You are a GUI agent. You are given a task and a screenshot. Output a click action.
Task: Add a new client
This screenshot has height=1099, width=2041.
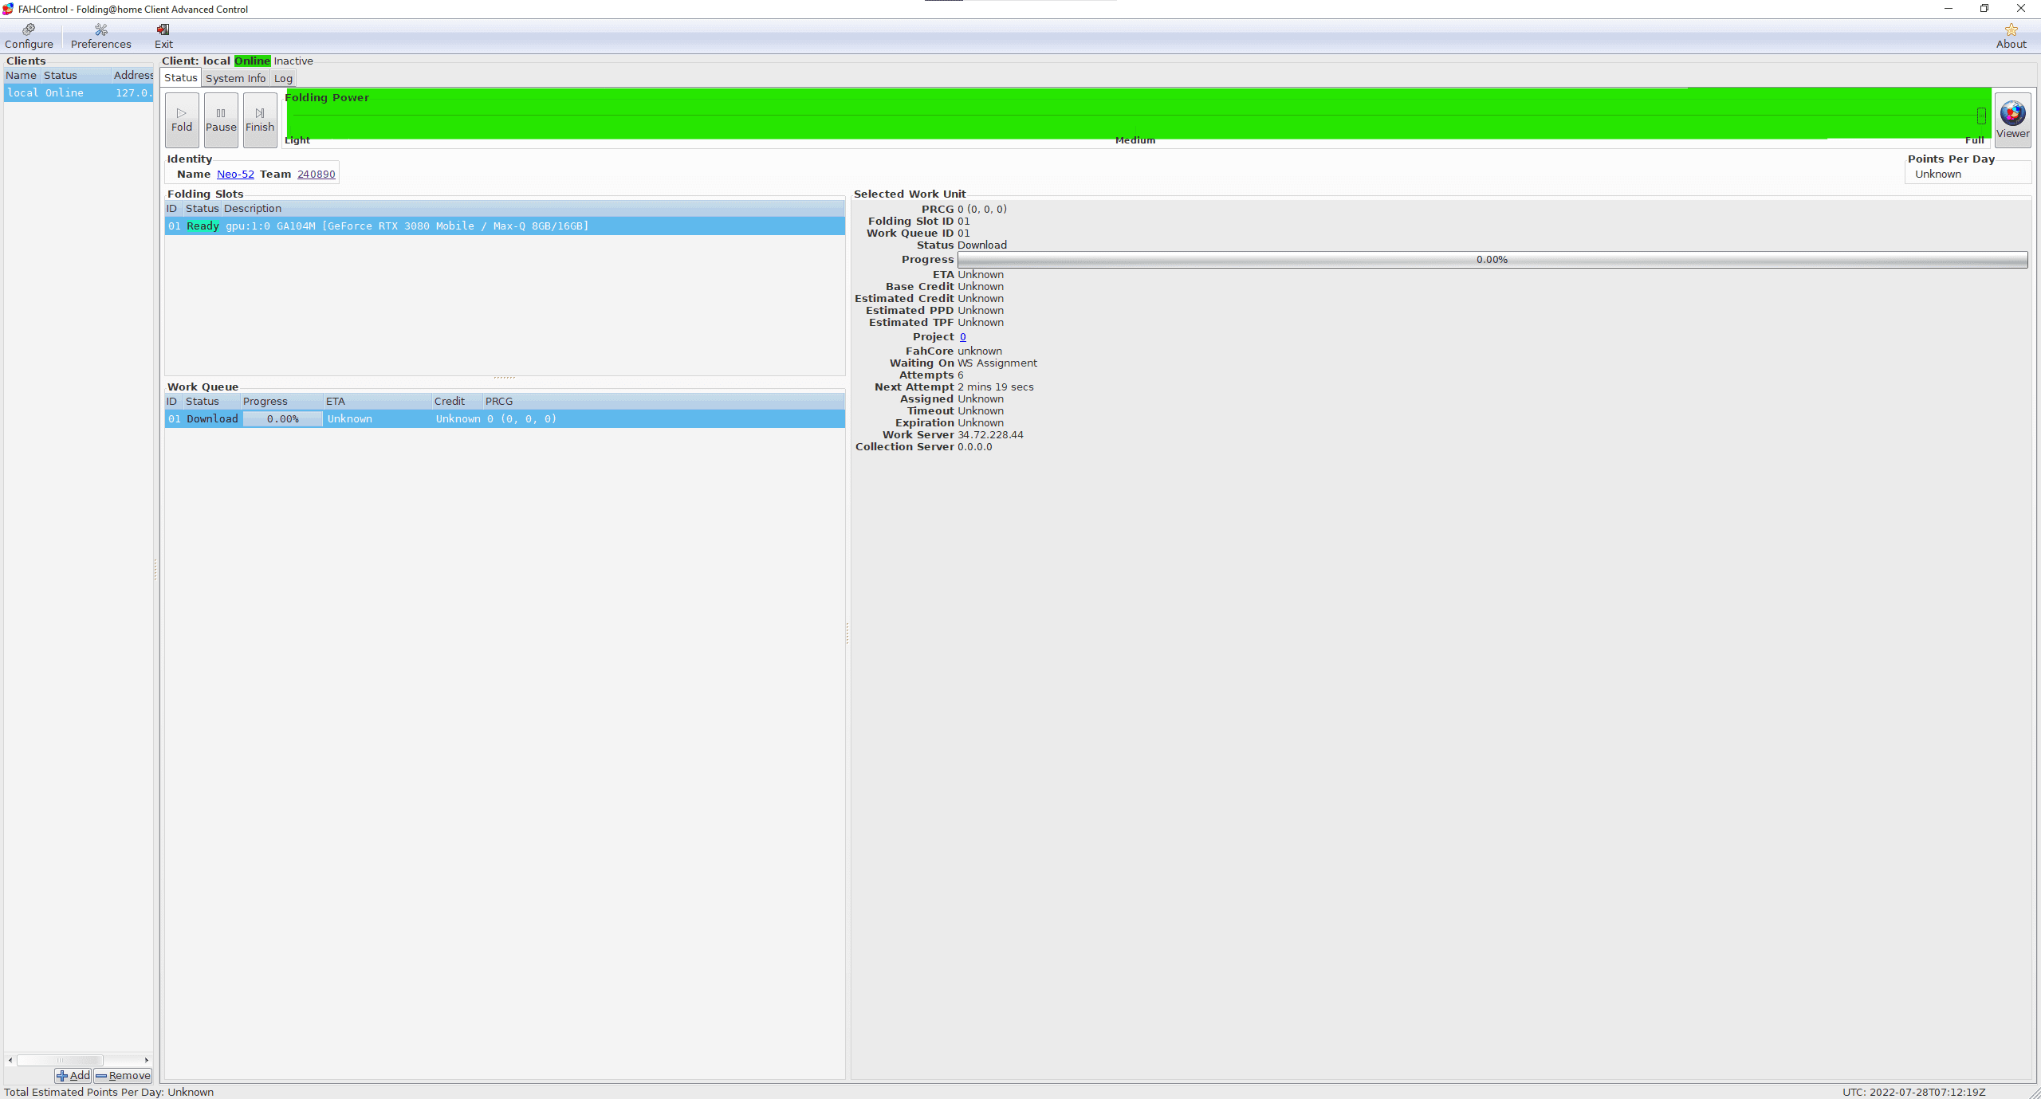(73, 1075)
